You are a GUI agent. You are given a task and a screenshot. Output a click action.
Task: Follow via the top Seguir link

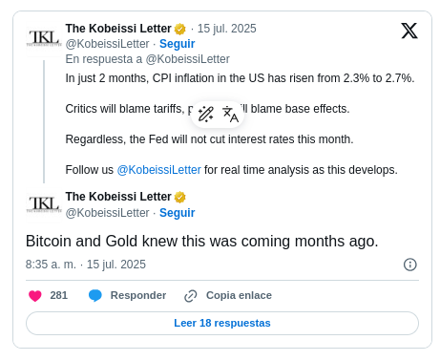tap(178, 44)
